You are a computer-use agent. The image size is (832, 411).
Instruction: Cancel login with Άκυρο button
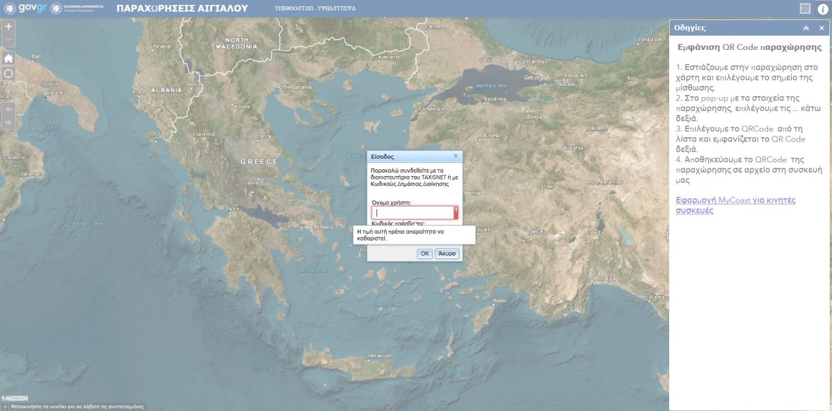point(447,254)
